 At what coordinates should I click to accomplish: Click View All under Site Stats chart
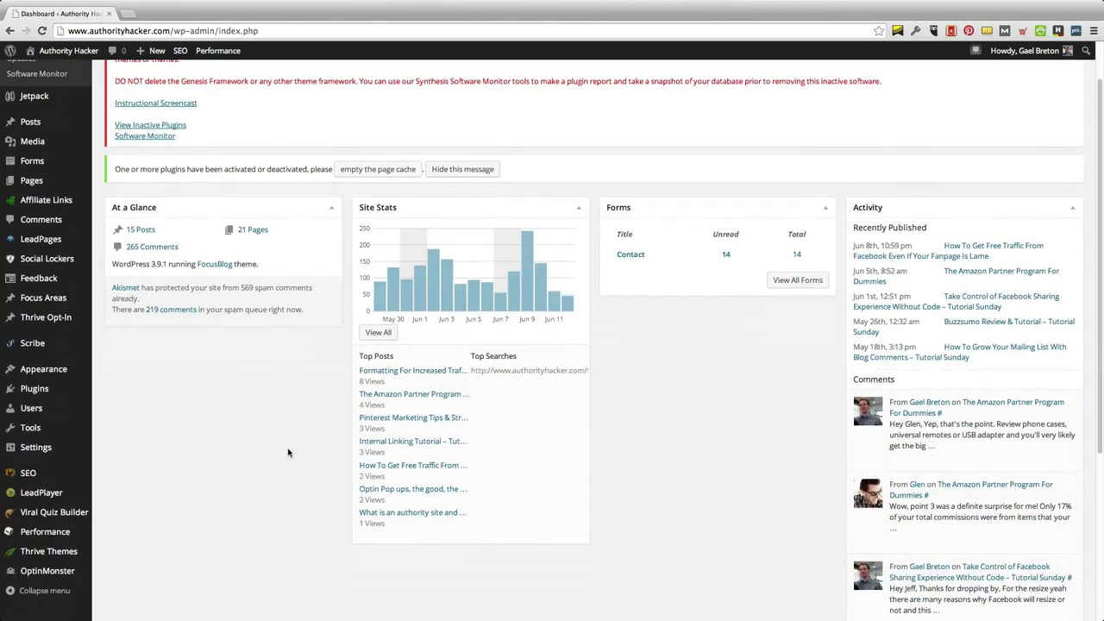(378, 333)
